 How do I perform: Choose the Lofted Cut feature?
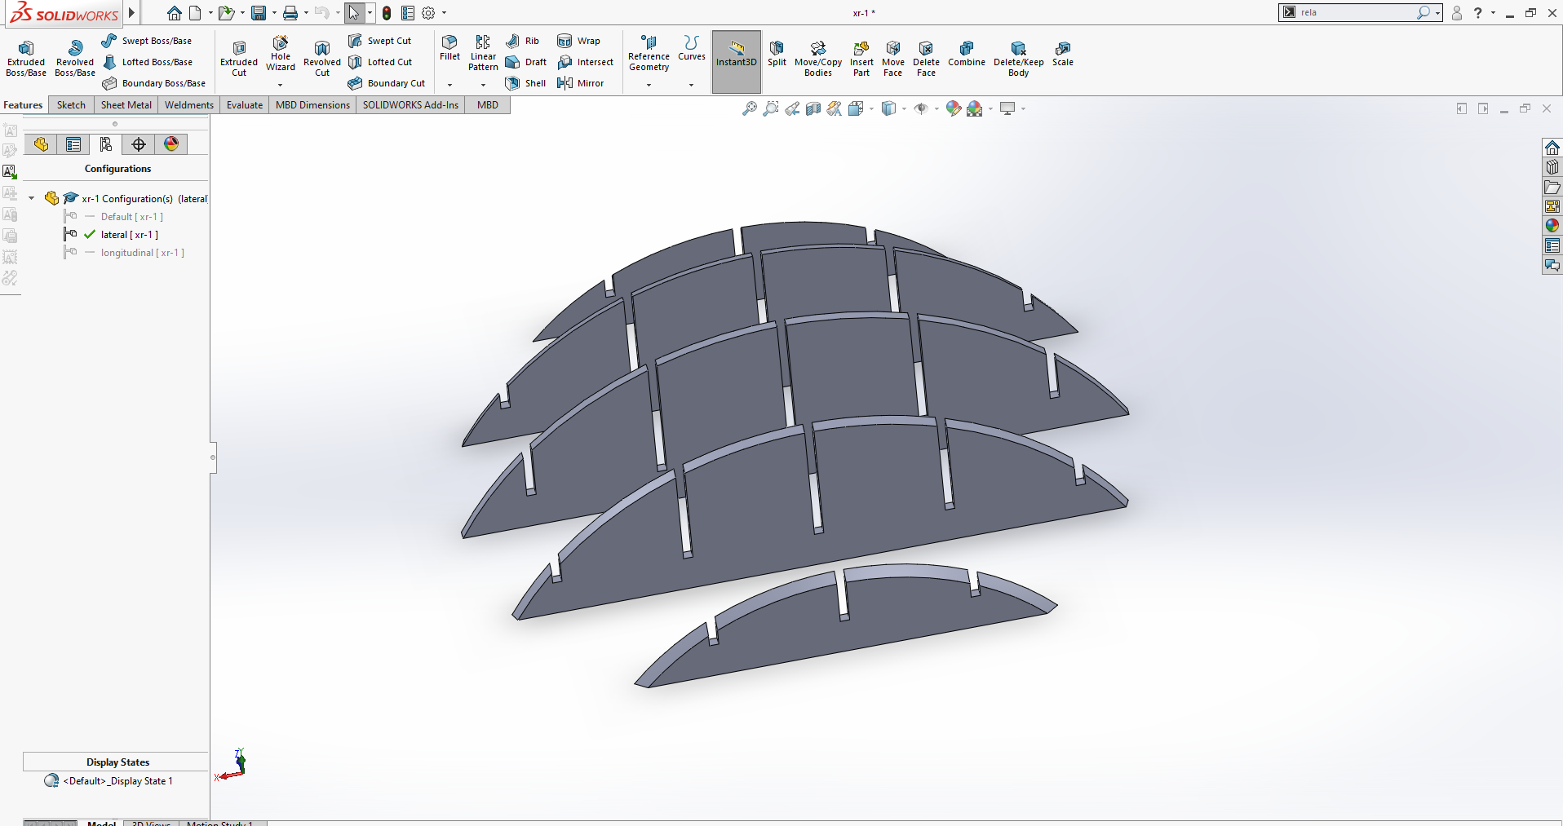[380, 62]
